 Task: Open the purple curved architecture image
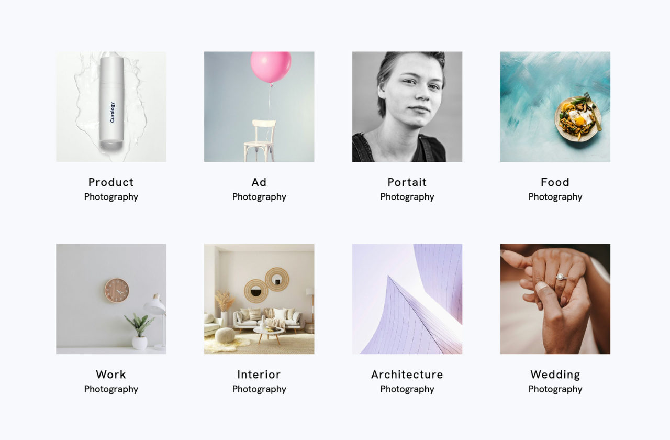(x=407, y=299)
